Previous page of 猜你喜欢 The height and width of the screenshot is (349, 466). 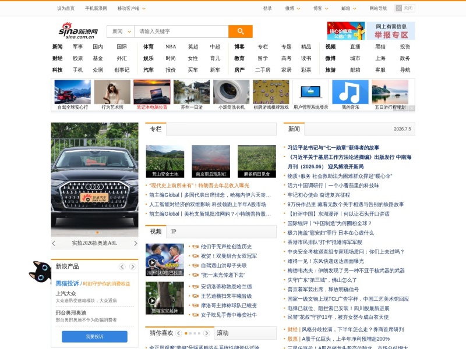coord(178,333)
